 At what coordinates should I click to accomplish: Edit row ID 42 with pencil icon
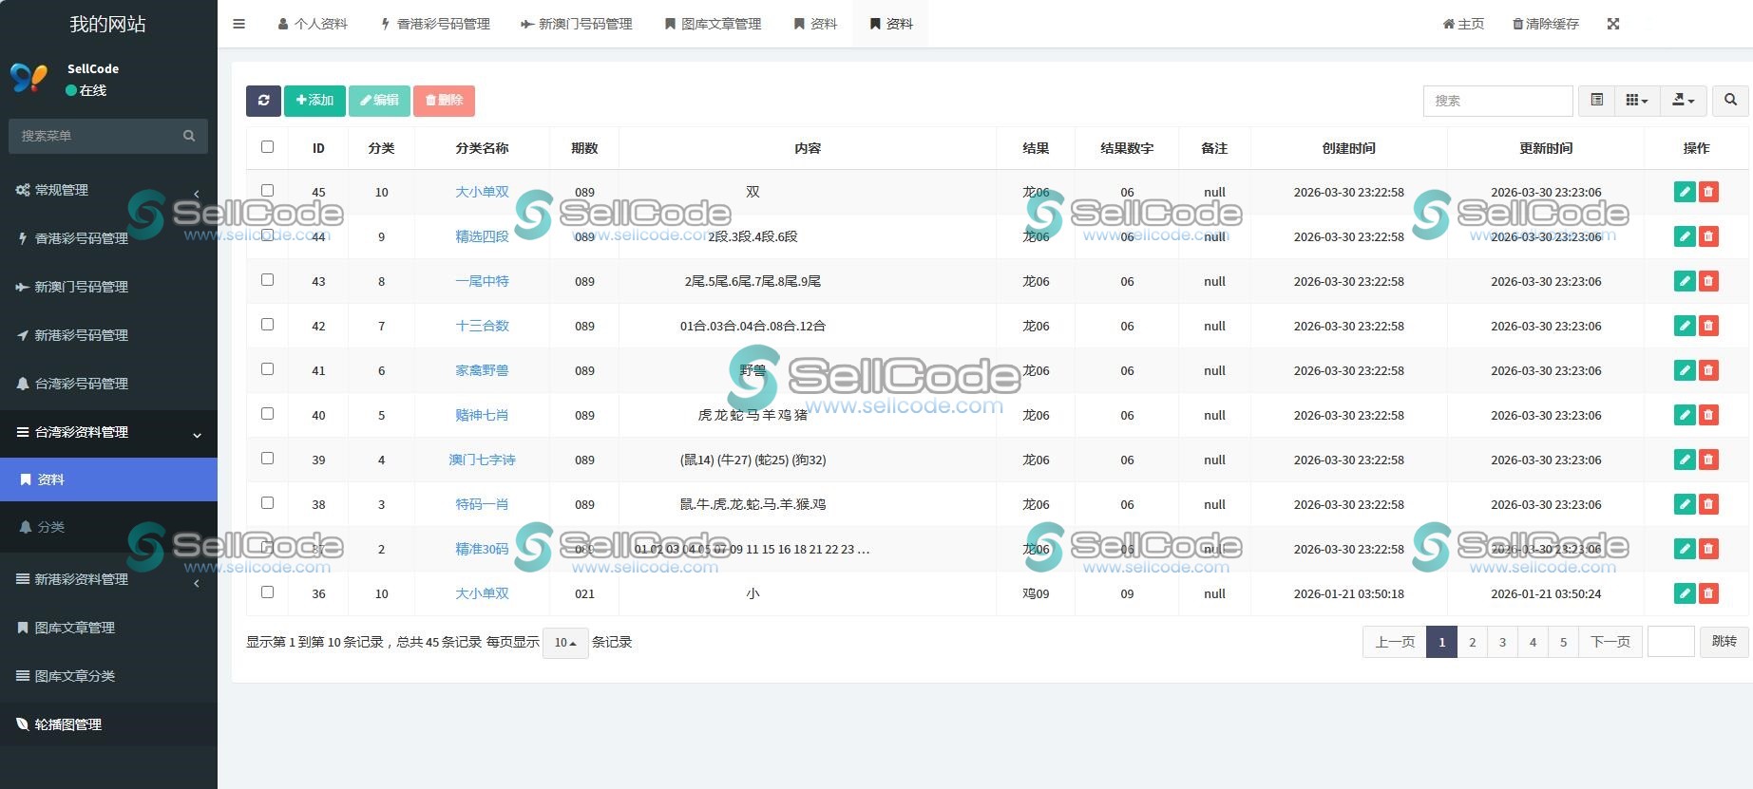1685,326
